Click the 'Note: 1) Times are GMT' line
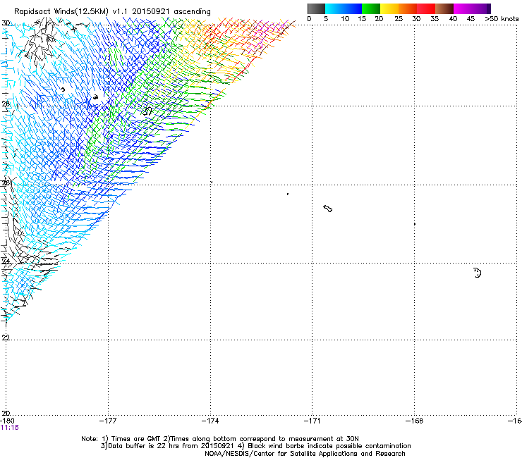Screen dimensions: 522x458 click(219, 439)
